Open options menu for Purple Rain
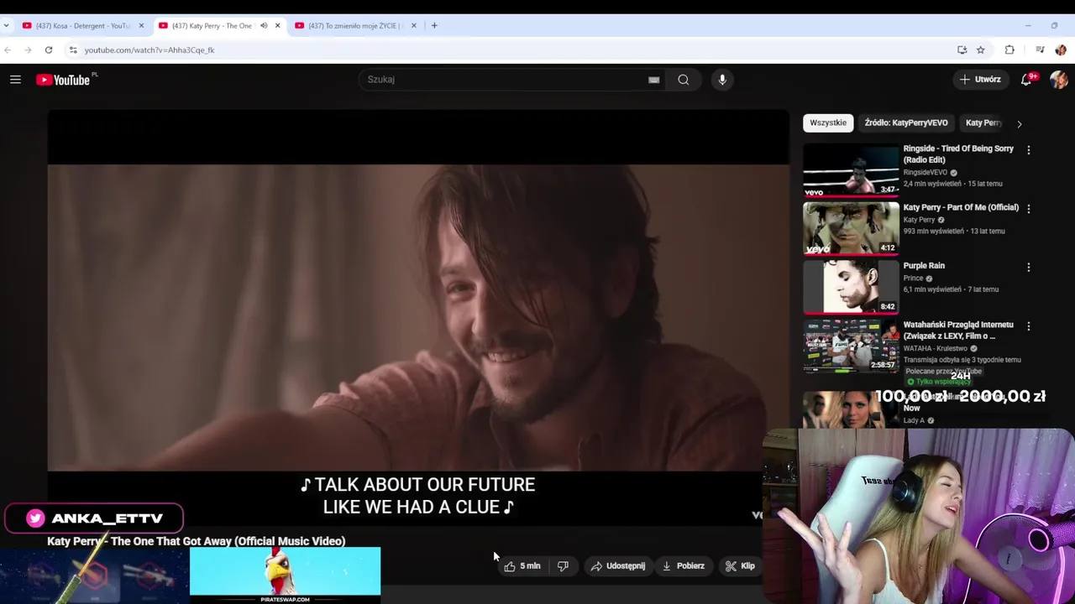 [x=1029, y=268]
